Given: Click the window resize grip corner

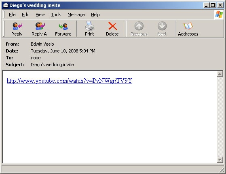Looking at the screenshot, I should [222, 170].
